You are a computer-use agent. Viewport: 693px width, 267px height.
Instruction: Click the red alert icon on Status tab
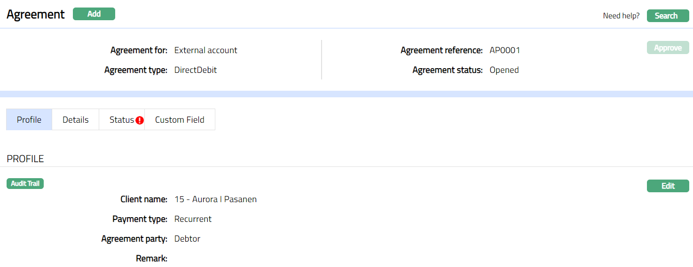coord(140,120)
